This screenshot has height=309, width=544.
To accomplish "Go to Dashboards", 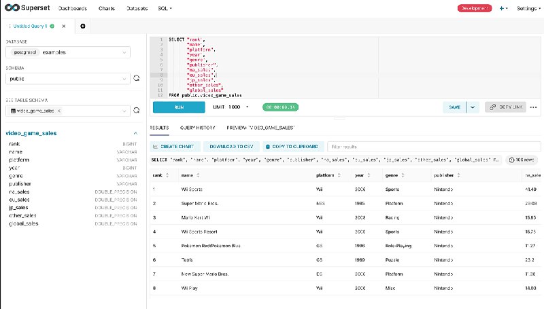I will point(73,8).
